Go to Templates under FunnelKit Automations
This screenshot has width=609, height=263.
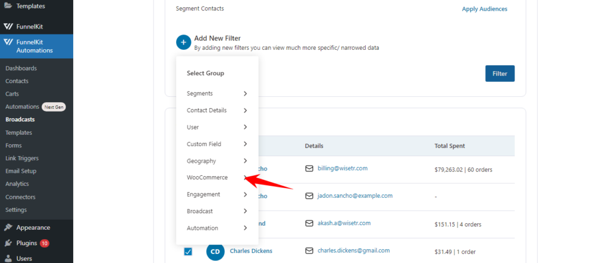pos(18,132)
